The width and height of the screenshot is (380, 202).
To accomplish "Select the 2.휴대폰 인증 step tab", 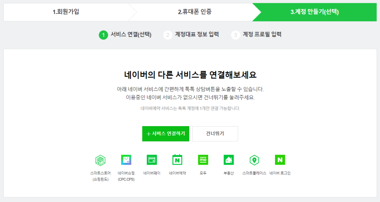I will [195, 12].
